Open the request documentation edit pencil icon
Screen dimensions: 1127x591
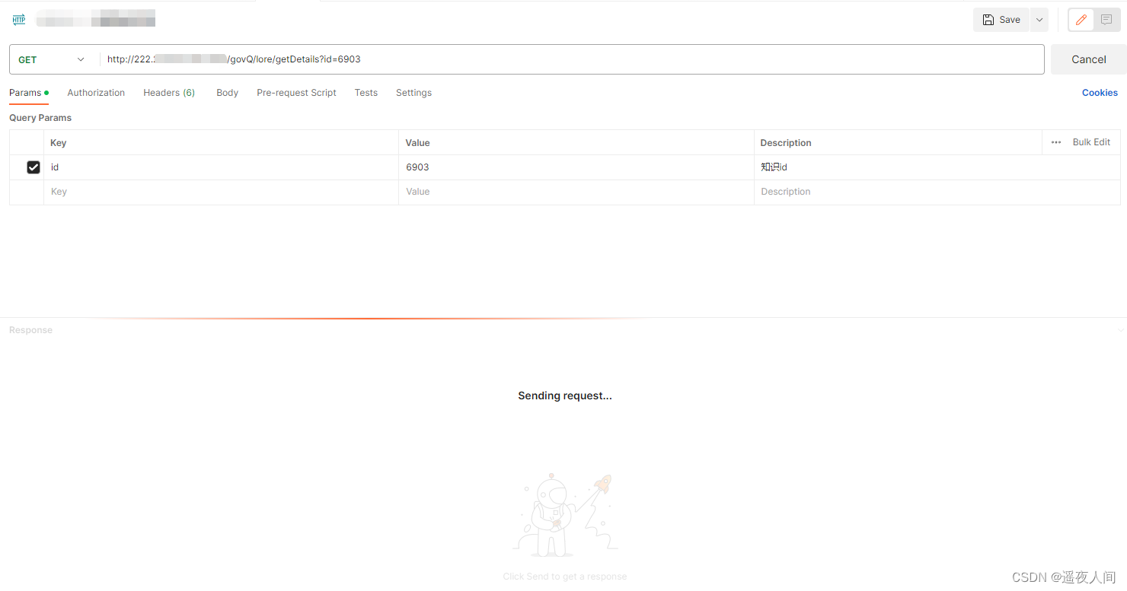pos(1080,20)
